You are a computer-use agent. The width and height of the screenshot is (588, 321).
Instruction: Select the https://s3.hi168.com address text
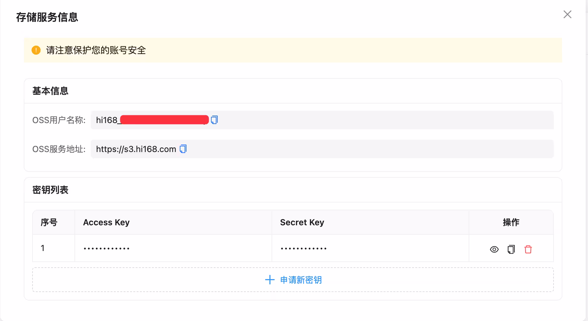coord(136,149)
